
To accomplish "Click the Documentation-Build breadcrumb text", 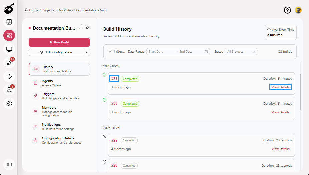I will (90, 10).
